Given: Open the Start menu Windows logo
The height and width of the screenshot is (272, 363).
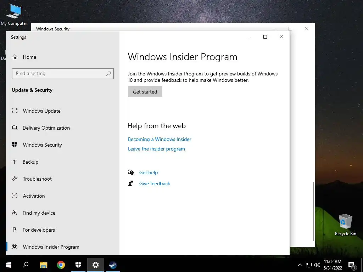Looking at the screenshot, I should [x=9, y=265].
